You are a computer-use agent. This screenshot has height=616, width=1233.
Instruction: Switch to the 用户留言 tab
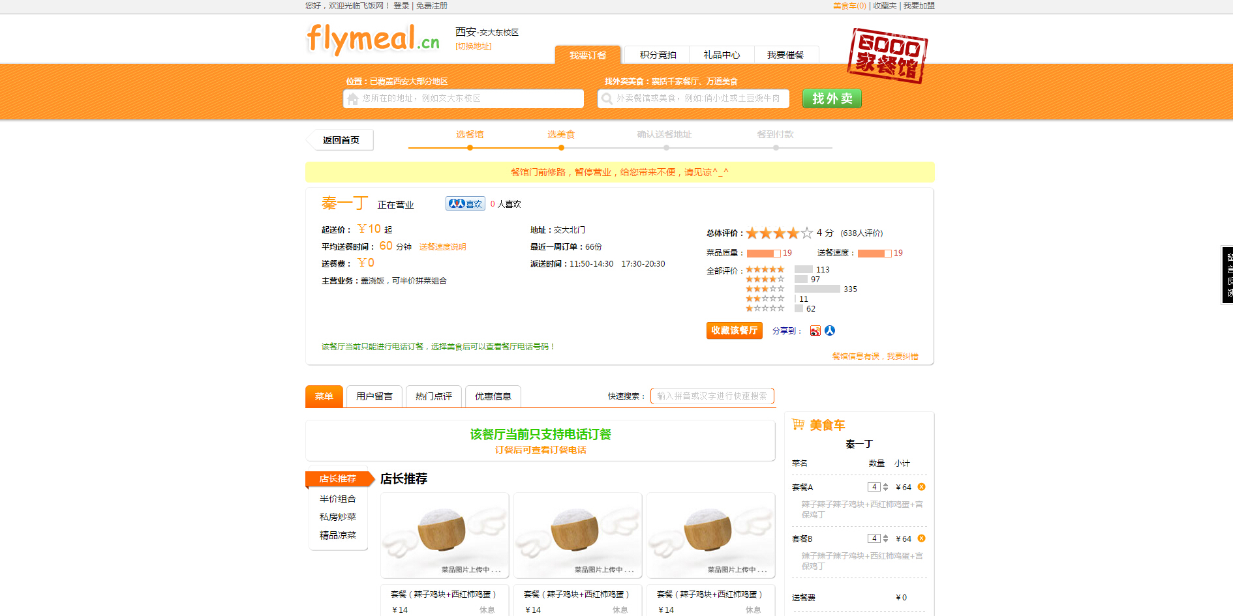[374, 396]
